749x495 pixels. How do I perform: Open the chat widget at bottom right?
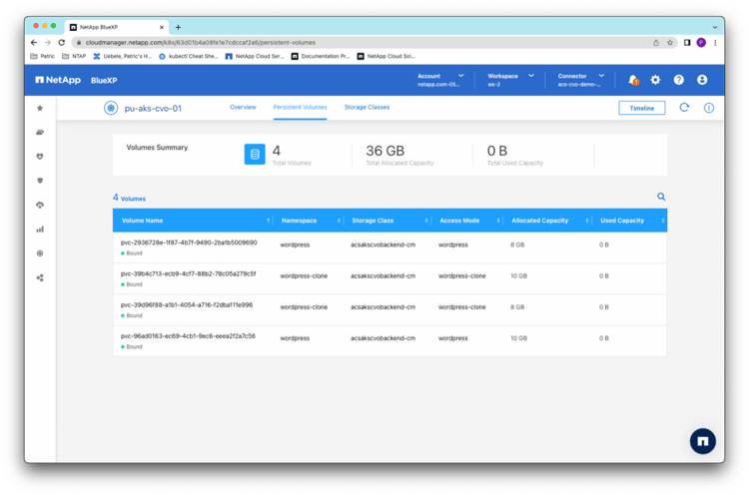703,441
